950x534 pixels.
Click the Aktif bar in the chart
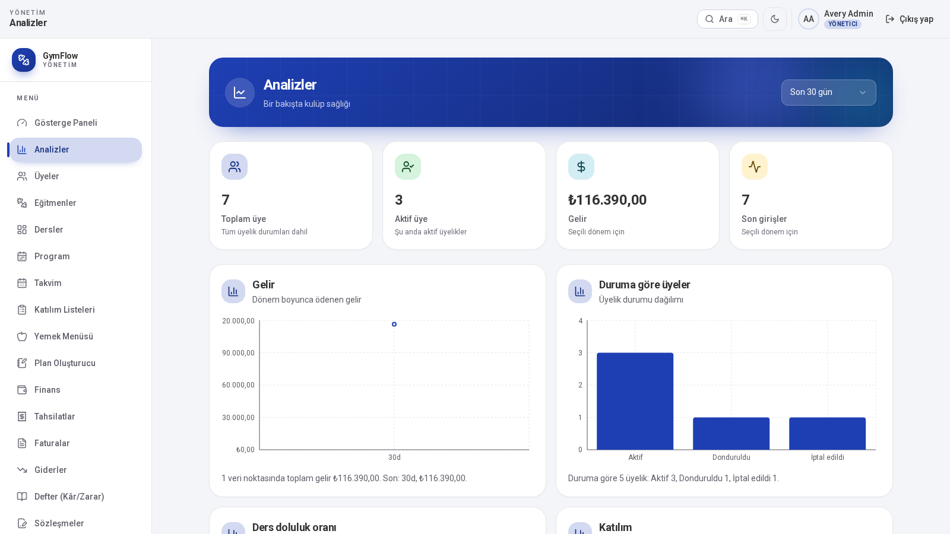pyautogui.click(x=635, y=401)
